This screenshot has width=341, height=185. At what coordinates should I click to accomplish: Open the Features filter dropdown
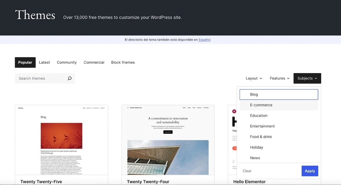[x=280, y=78]
